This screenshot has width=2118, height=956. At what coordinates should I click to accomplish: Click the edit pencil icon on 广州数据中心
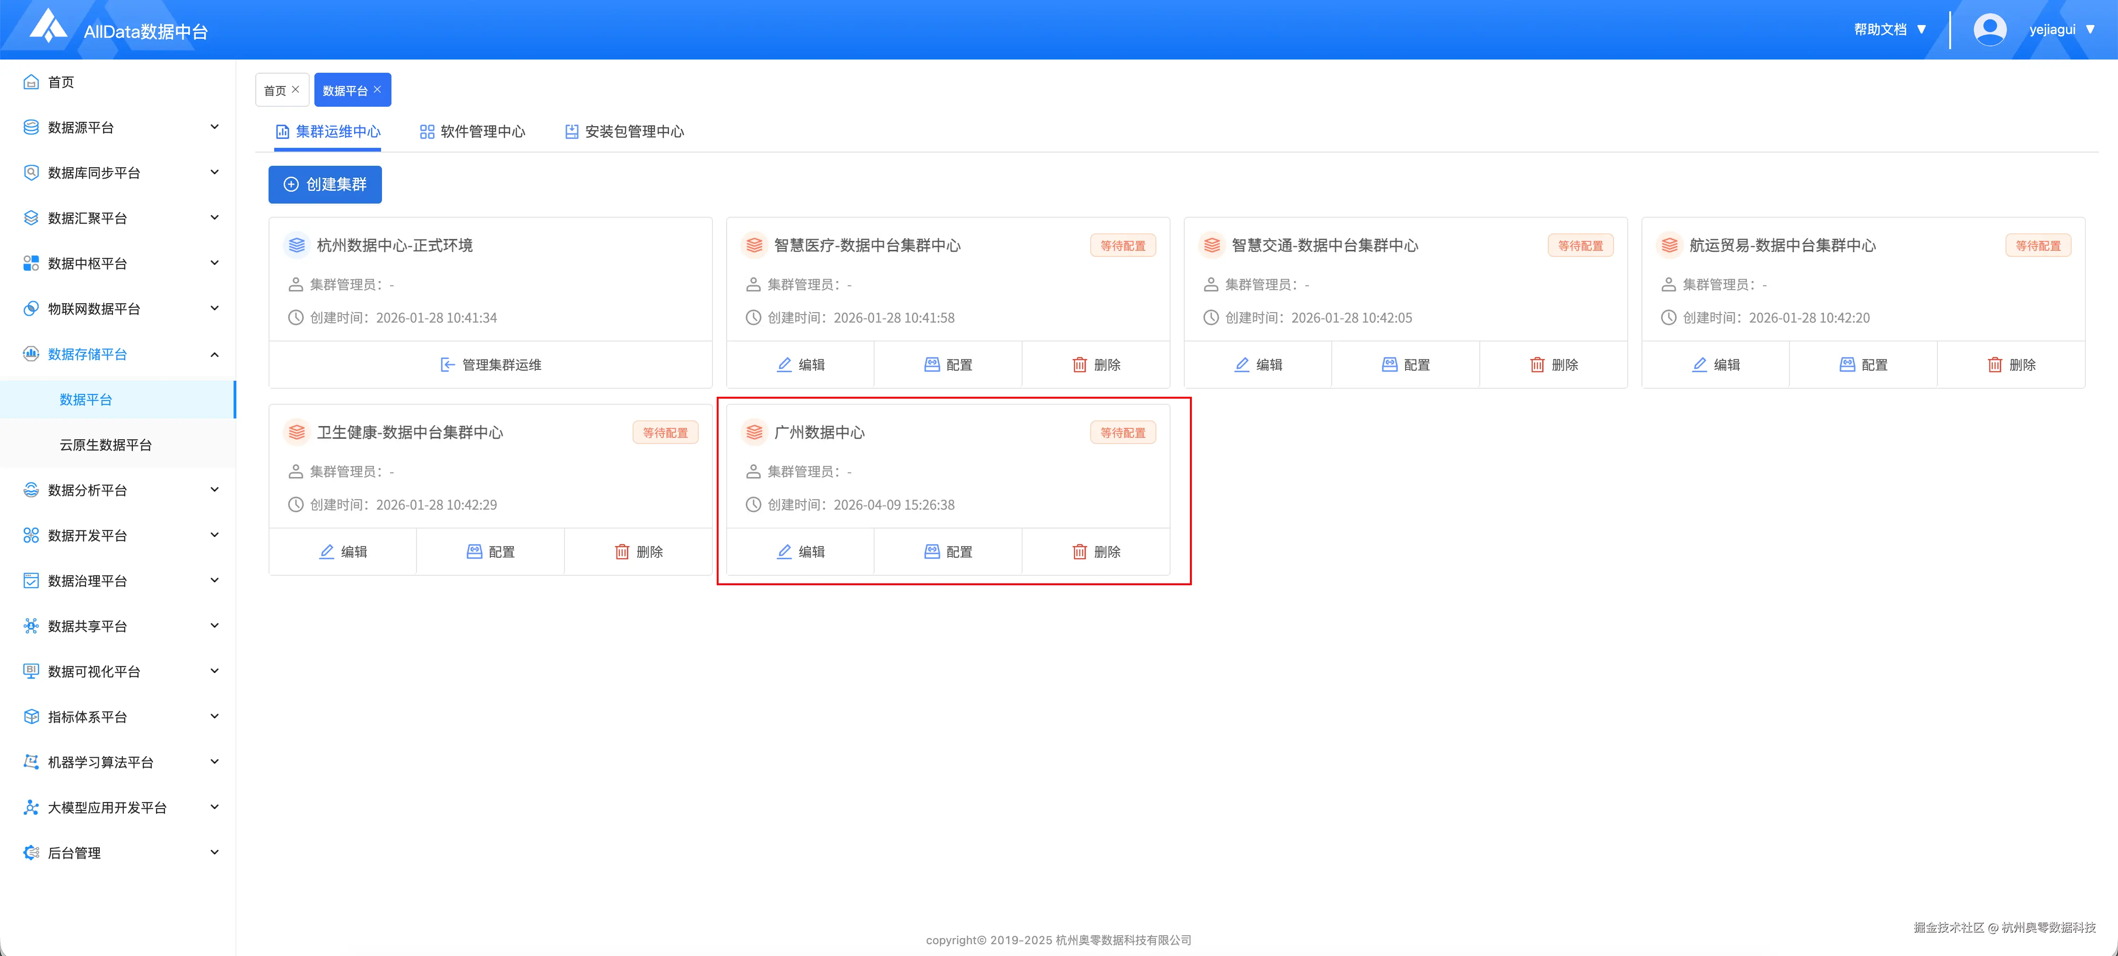coord(783,551)
